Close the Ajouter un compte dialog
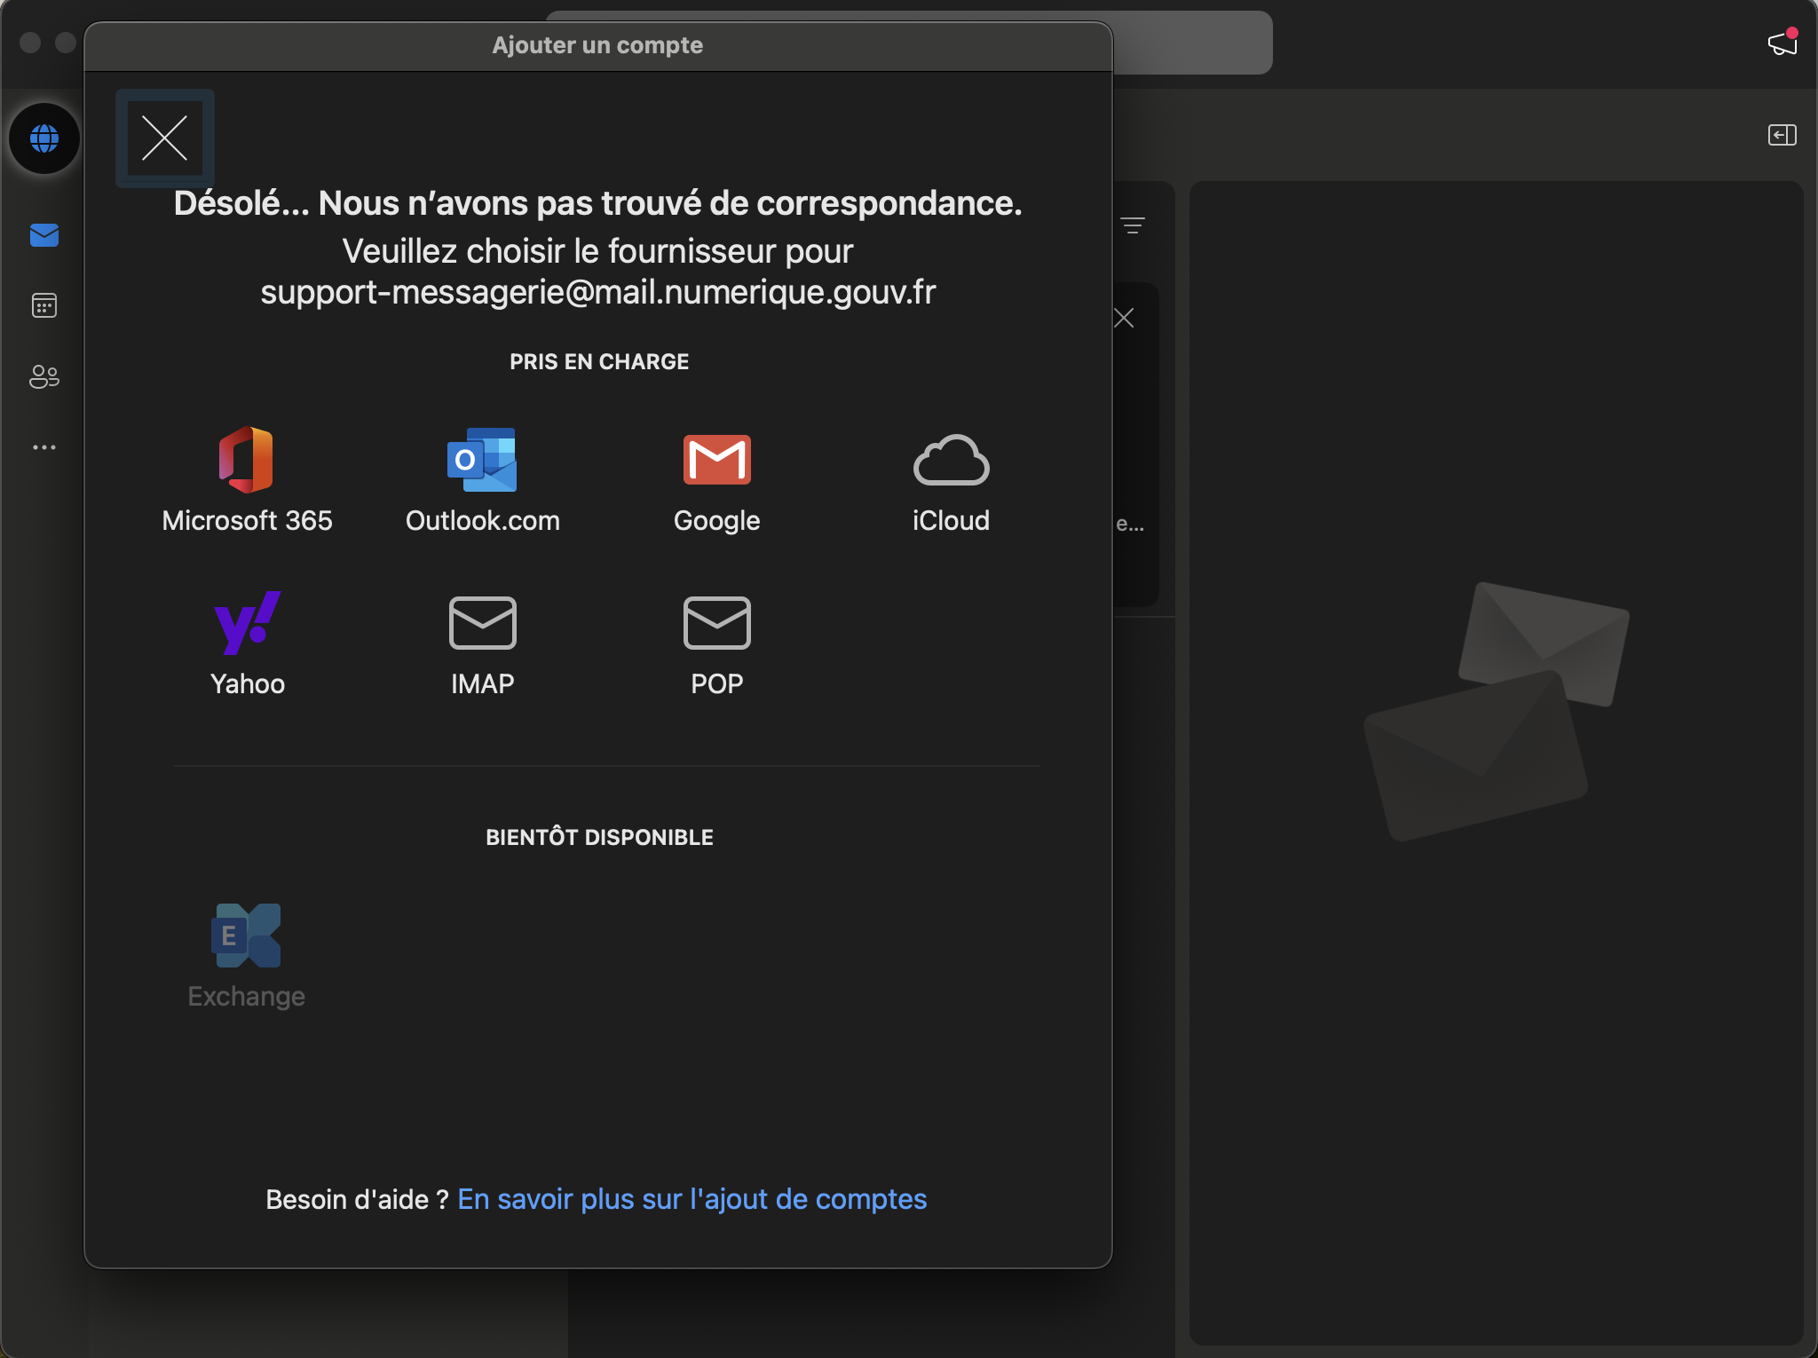 tap(165, 138)
